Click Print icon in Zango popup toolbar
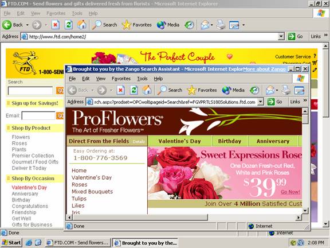The width and height of the screenshot is (330, 248). click(x=286, y=90)
